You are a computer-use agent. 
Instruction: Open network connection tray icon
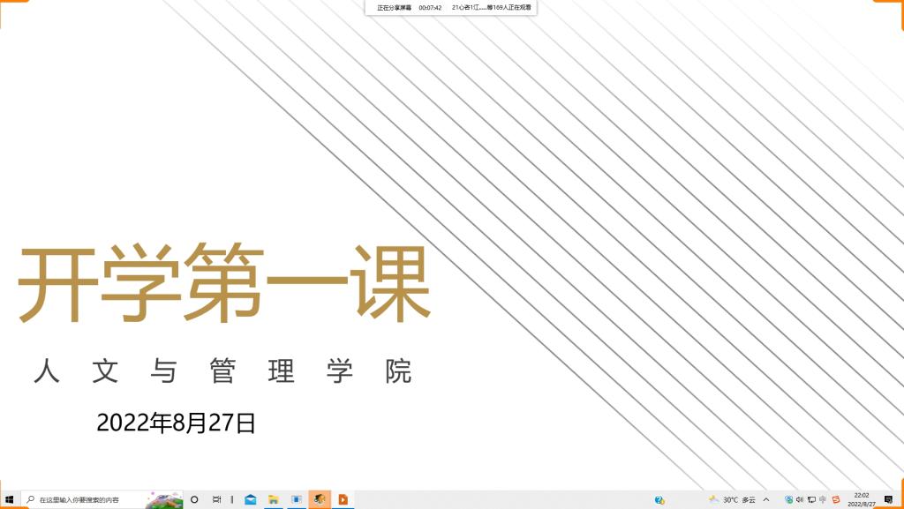[811, 499]
